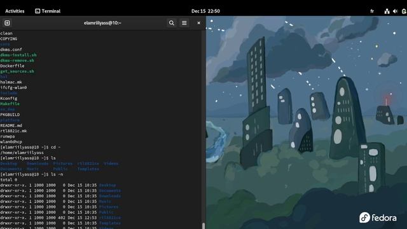Open the volume speaker icon
The width and height of the screenshot is (407, 229).
click(x=395, y=11)
